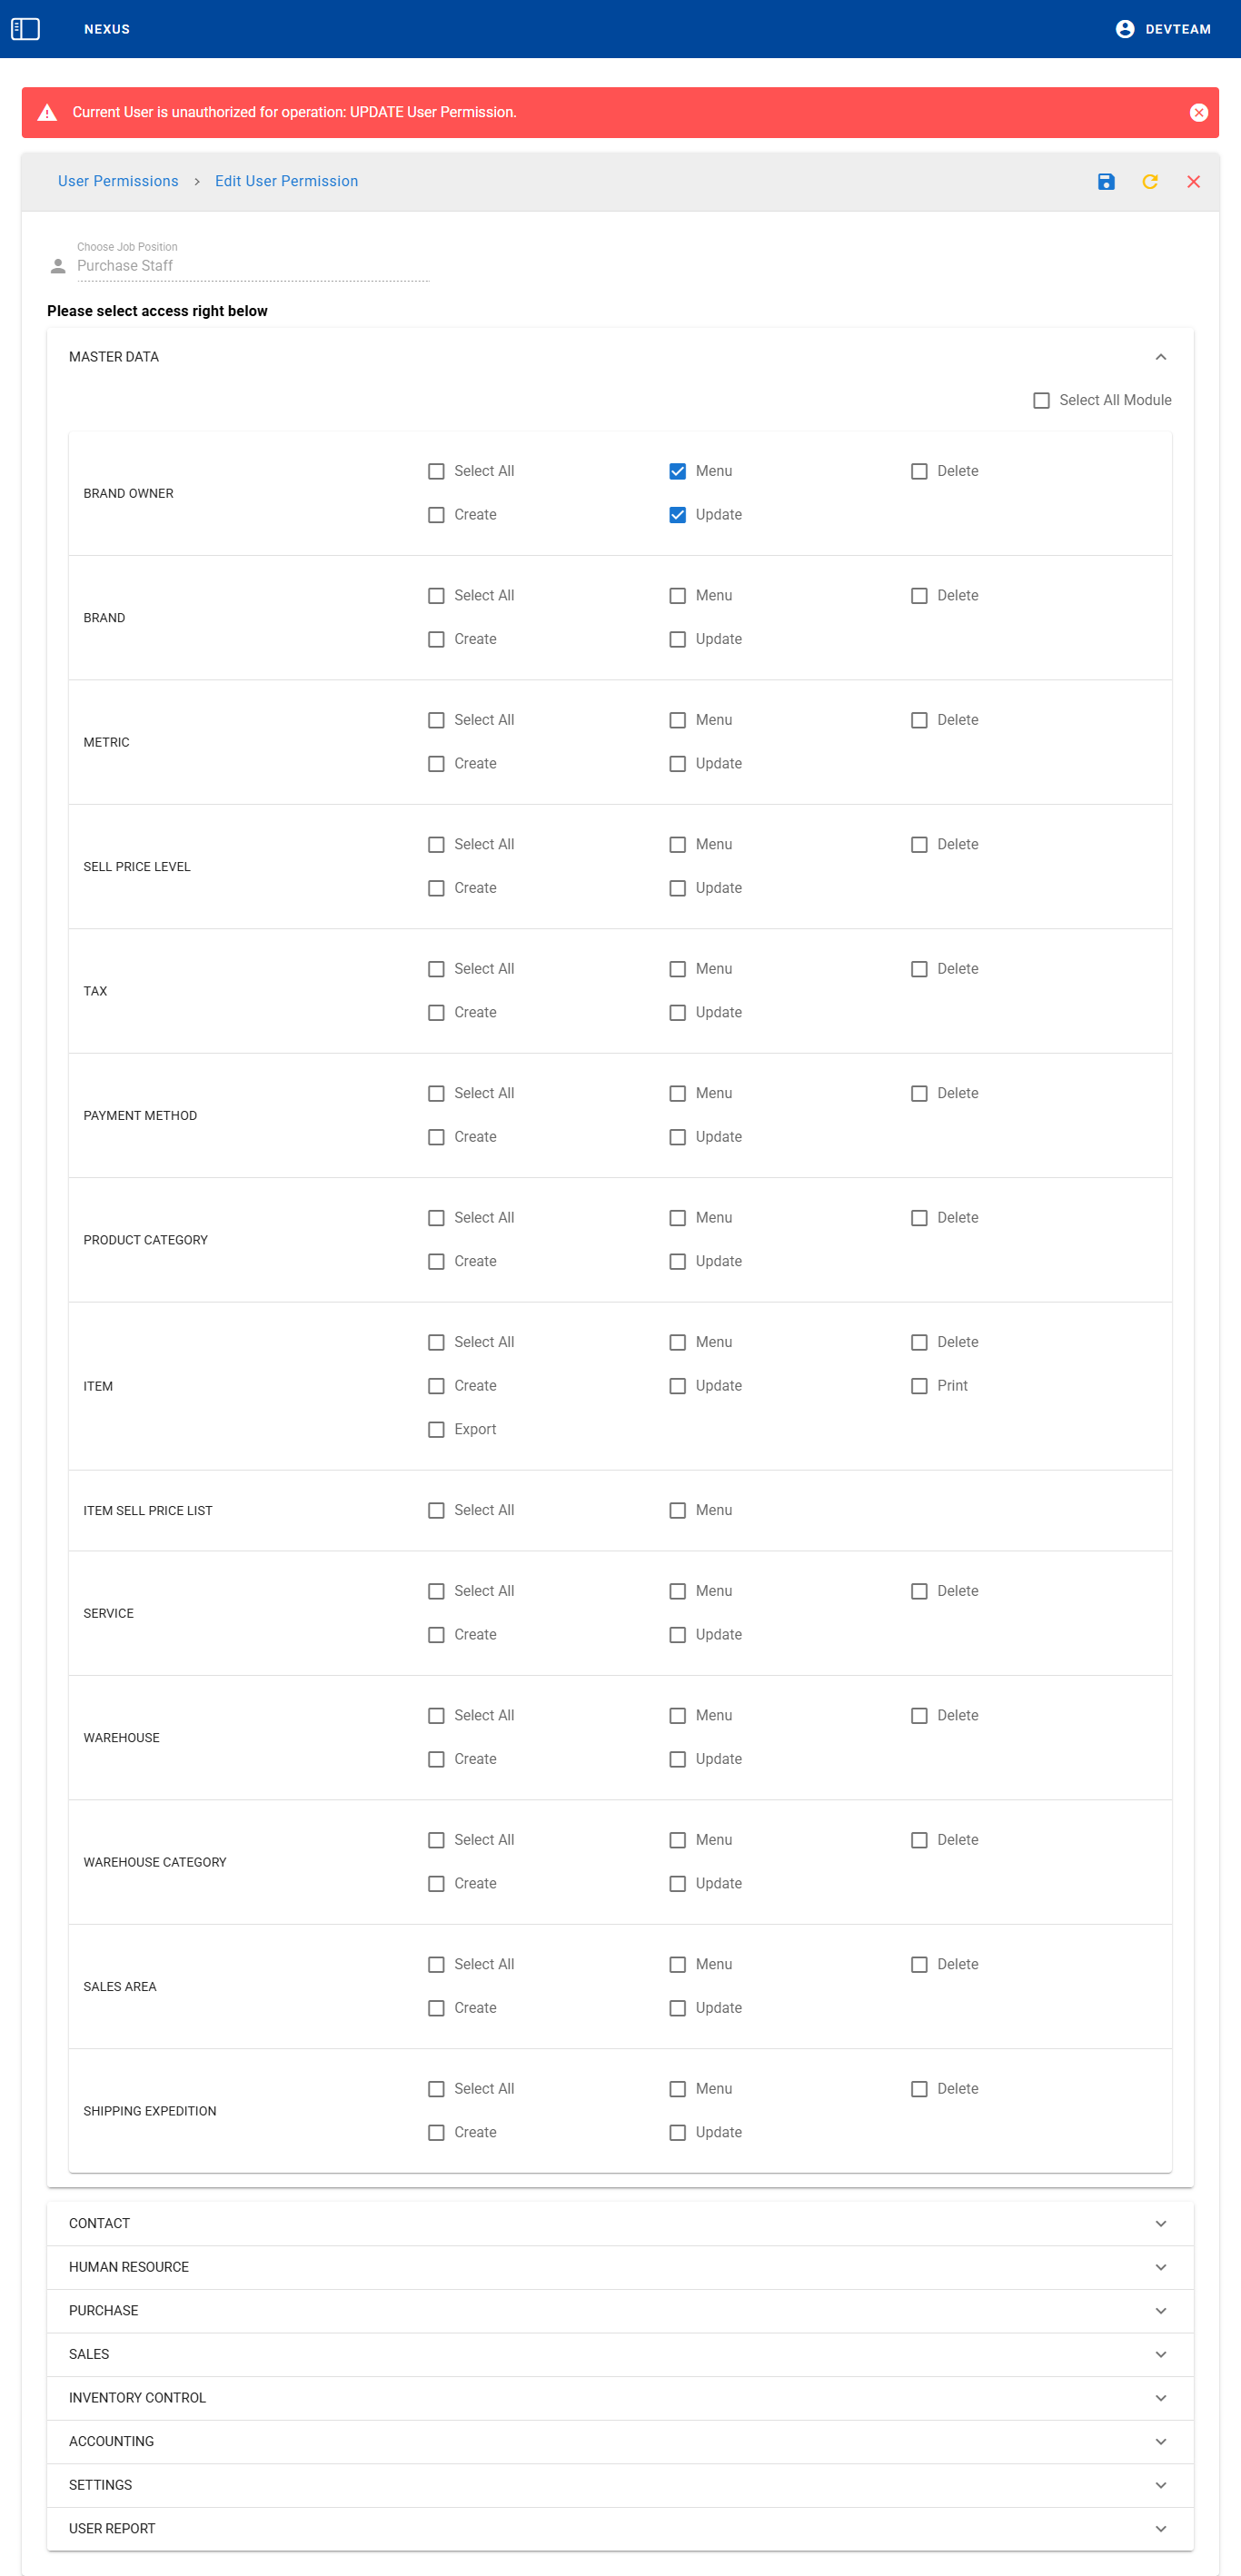The width and height of the screenshot is (1241, 2576).
Task: Check the Select All Module checkbox
Action: pyautogui.click(x=1041, y=401)
